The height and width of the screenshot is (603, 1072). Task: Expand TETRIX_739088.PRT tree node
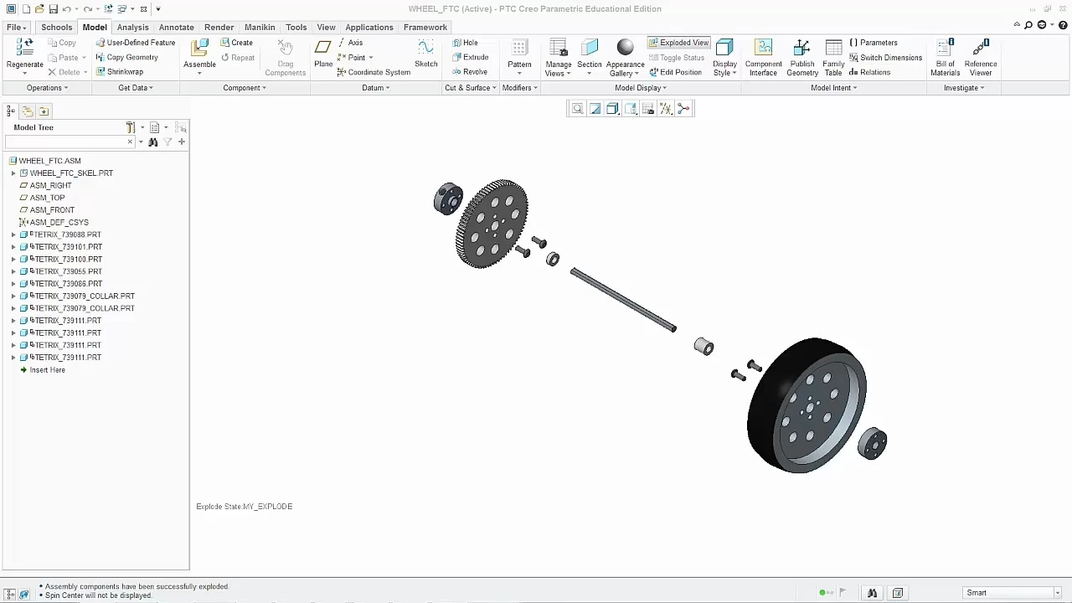[13, 235]
